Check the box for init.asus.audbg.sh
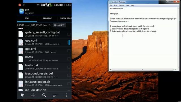 [x=69, y=84]
